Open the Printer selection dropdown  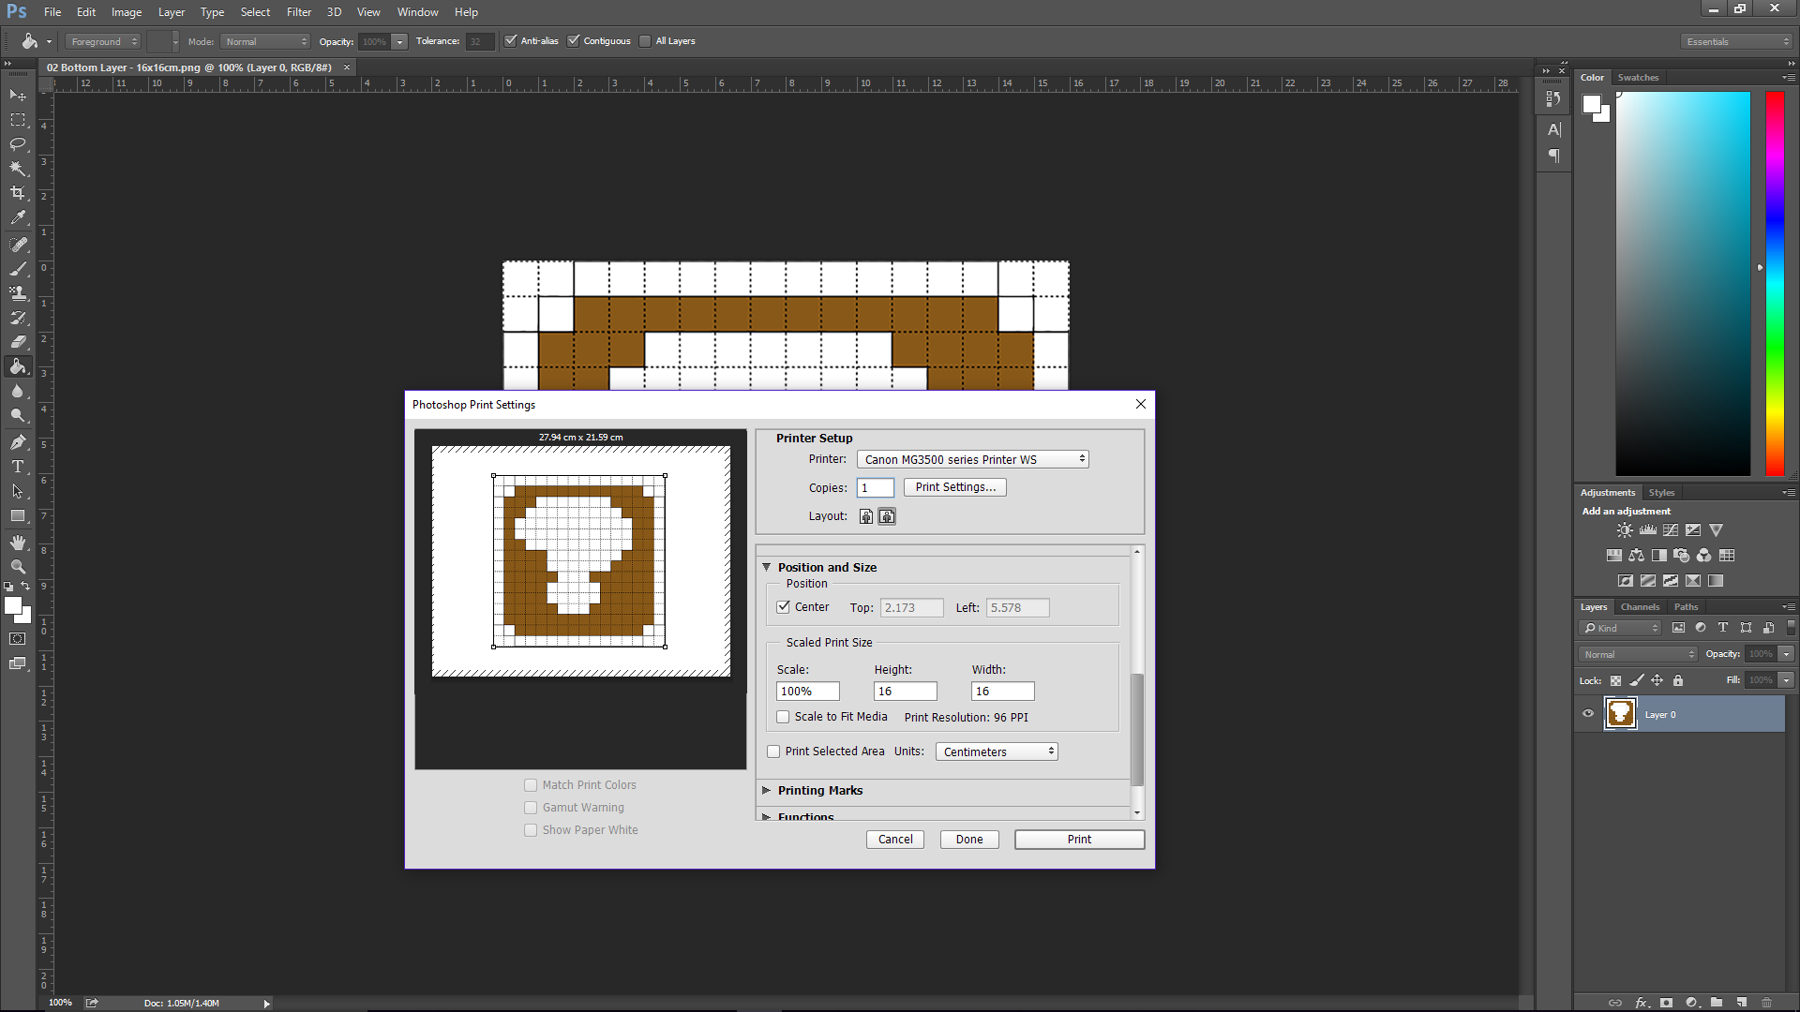tap(972, 458)
